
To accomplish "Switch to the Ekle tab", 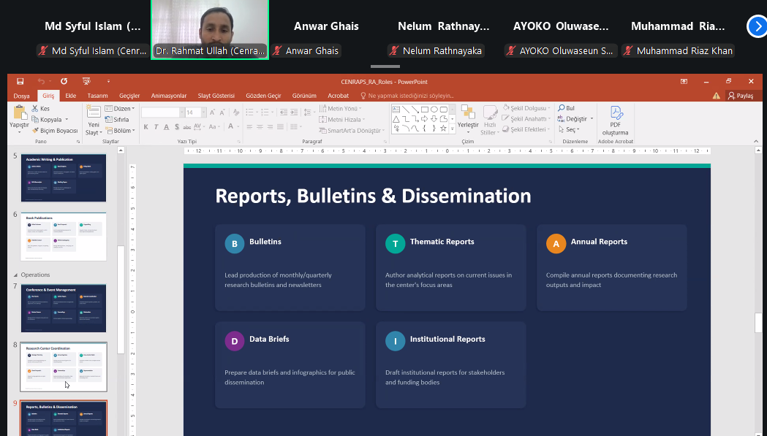I will (x=71, y=96).
